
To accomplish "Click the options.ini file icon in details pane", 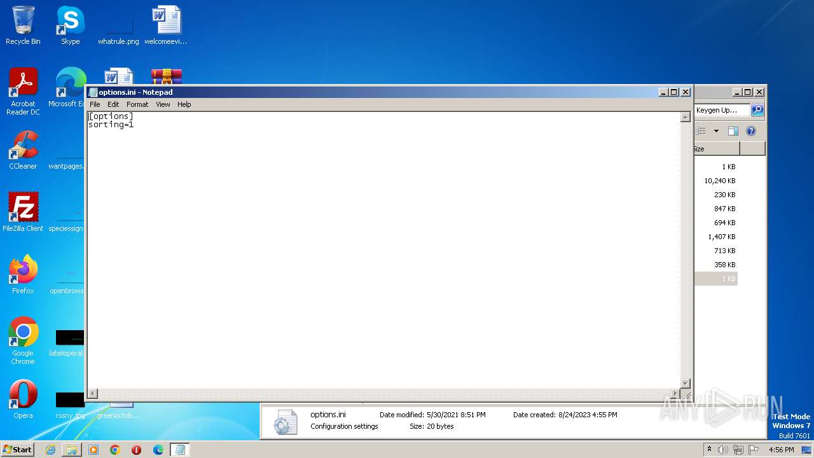I will point(285,422).
